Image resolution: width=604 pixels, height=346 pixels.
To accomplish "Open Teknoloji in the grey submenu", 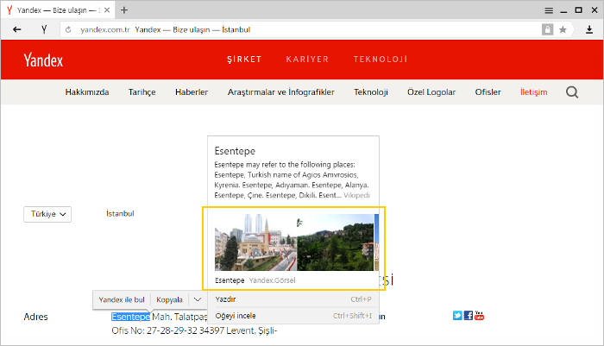I will tap(371, 92).
